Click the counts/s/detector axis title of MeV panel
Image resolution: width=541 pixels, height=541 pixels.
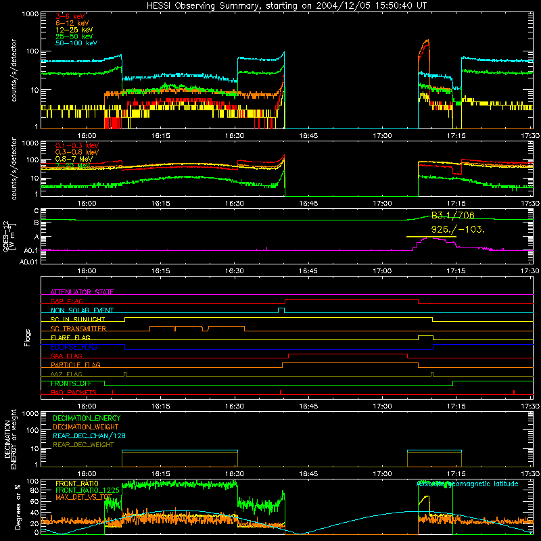[14, 168]
